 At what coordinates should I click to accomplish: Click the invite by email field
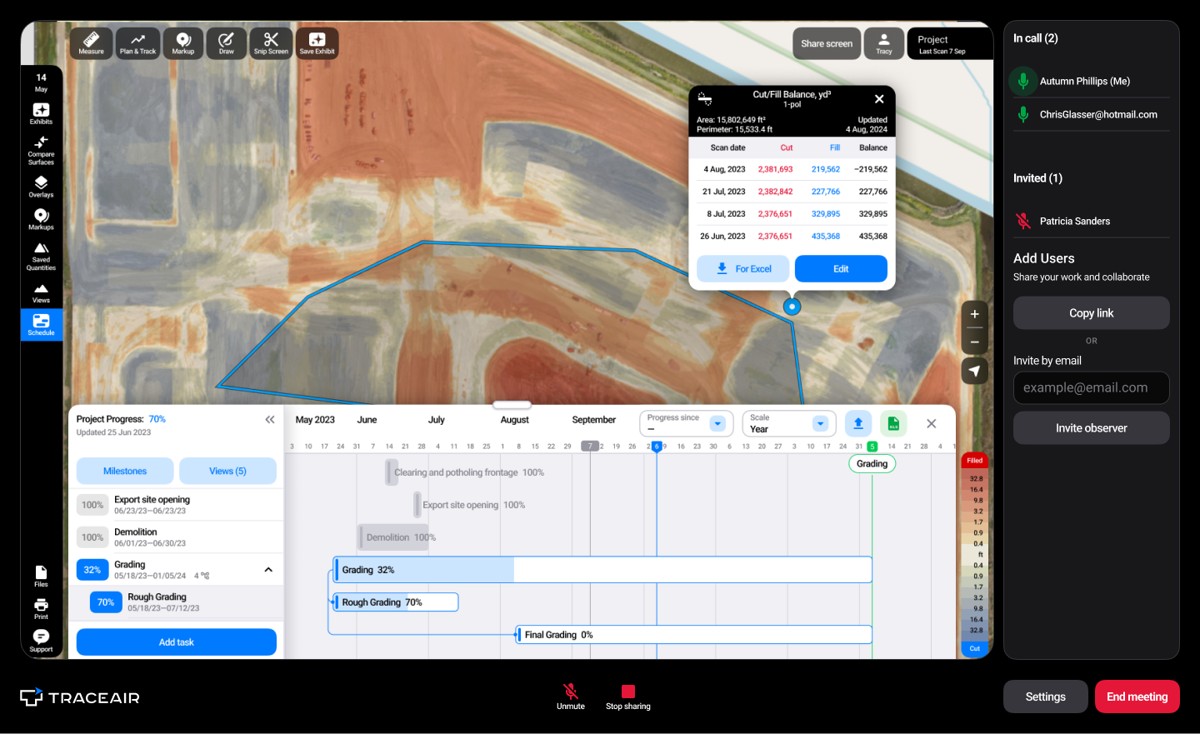point(1091,387)
